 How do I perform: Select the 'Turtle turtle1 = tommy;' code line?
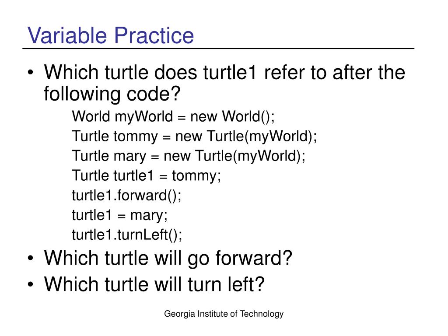tap(146, 176)
